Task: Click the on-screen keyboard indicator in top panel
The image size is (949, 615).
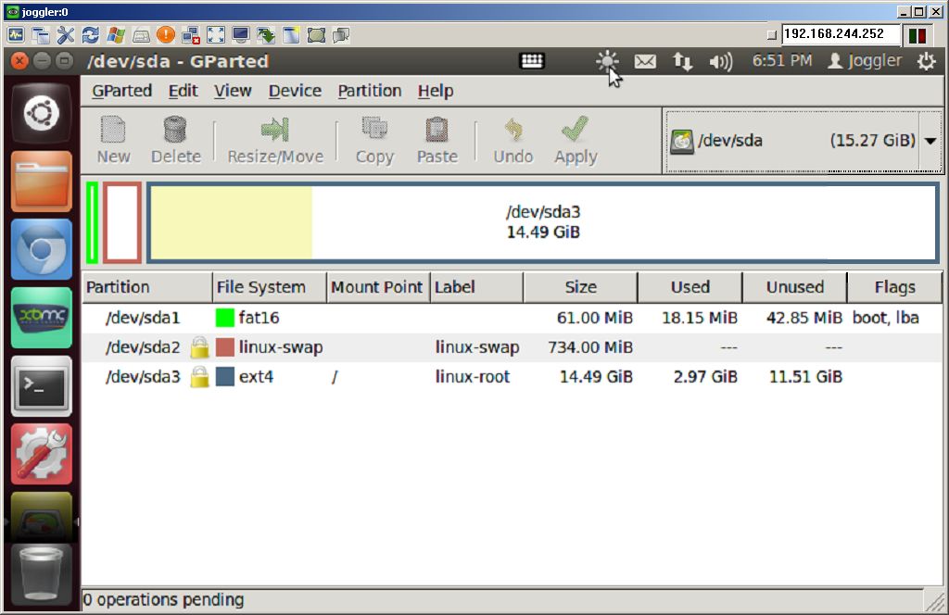Action: (532, 60)
